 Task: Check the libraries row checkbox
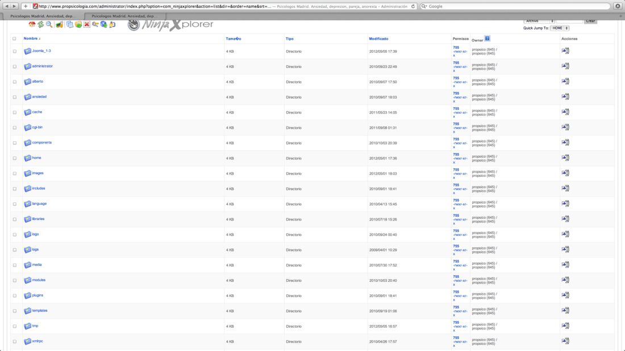click(x=15, y=219)
